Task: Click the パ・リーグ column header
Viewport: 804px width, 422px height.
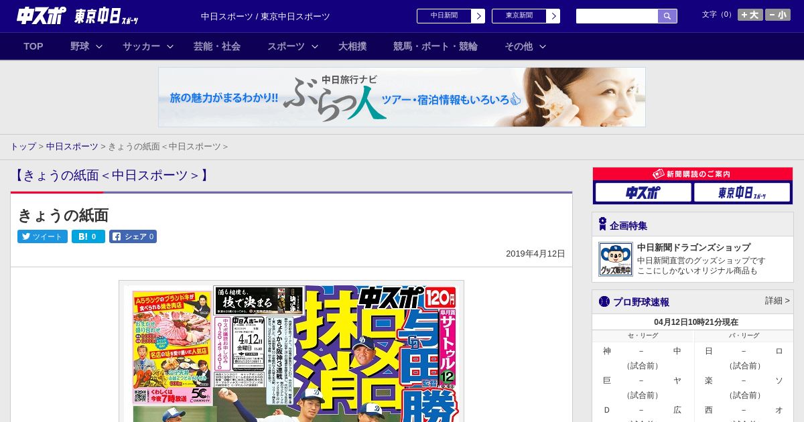Action: coord(744,336)
